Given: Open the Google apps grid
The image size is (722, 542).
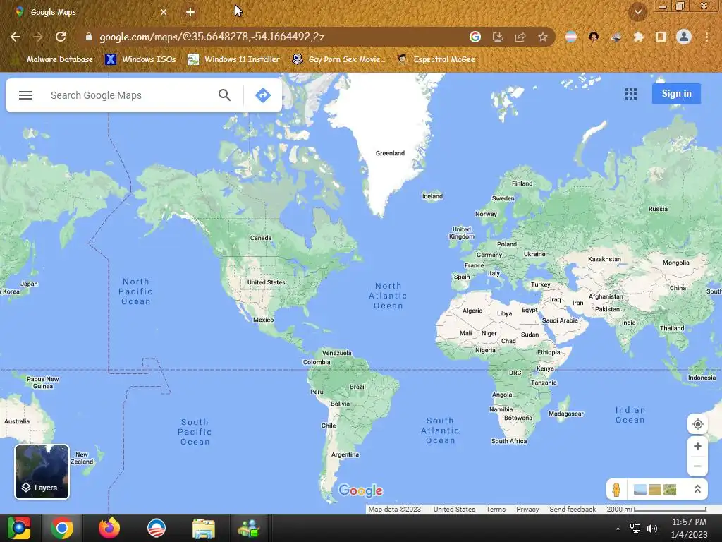Looking at the screenshot, I should click(631, 94).
